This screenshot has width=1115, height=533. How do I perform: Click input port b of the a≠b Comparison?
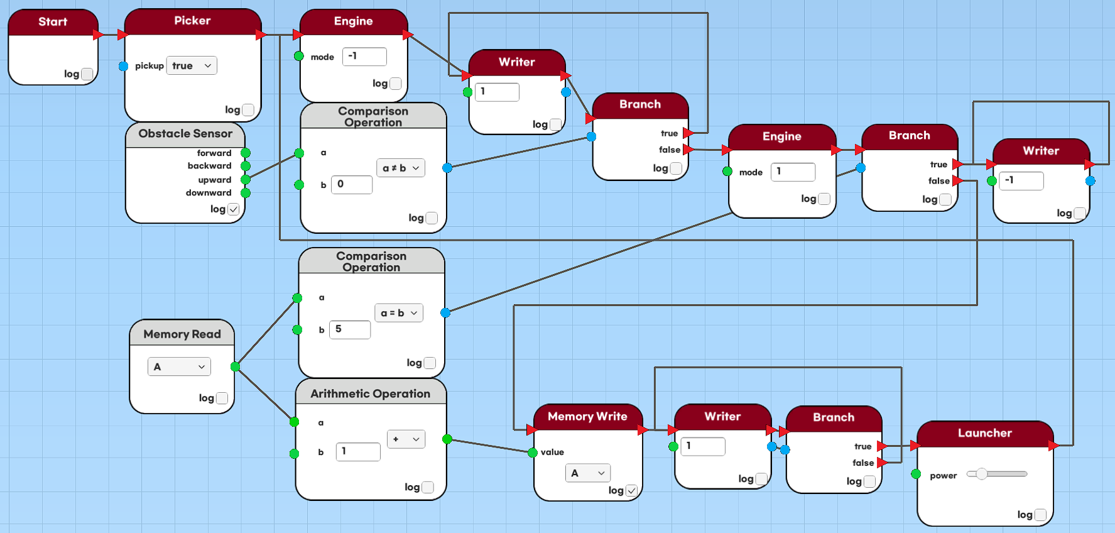coord(299,185)
